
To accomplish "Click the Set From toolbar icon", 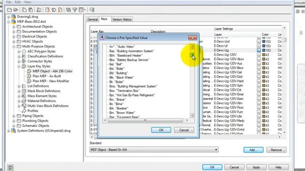I will pos(54,9).
